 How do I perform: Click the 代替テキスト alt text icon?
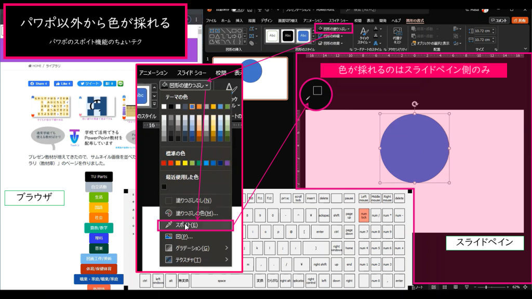click(x=397, y=36)
